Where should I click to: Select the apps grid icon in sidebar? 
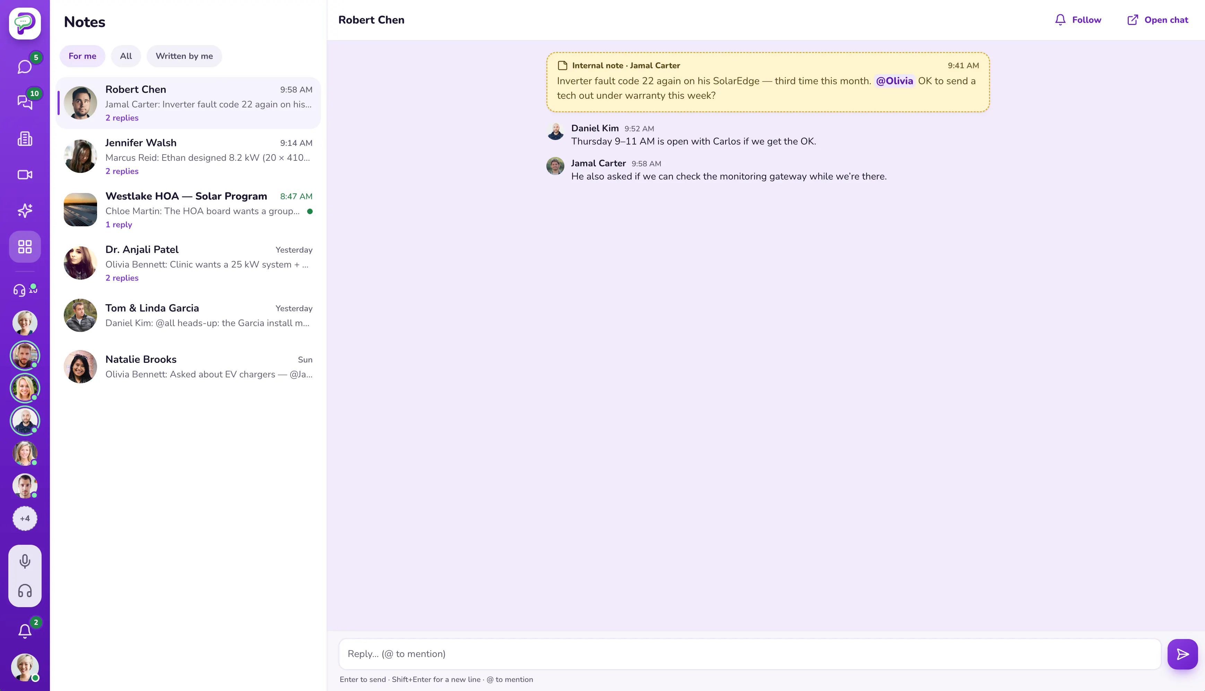pyautogui.click(x=25, y=247)
